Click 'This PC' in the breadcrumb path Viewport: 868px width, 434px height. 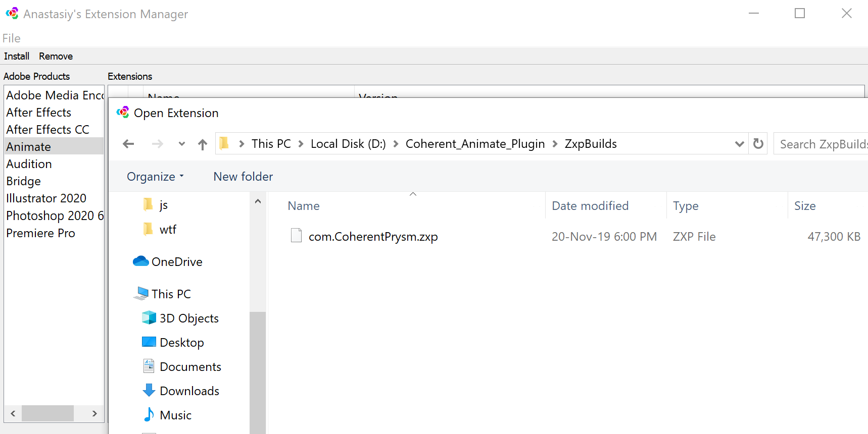click(x=271, y=144)
